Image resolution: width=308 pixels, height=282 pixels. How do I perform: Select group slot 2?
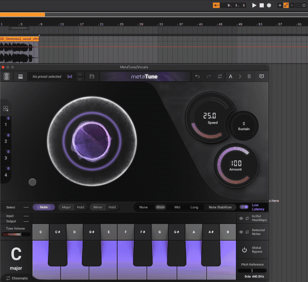tap(6, 141)
